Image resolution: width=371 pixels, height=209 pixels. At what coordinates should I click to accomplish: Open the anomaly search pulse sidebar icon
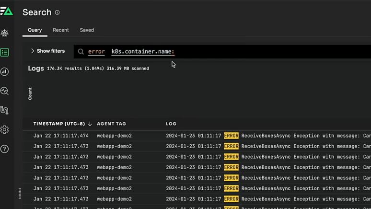[x=4, y=91]
